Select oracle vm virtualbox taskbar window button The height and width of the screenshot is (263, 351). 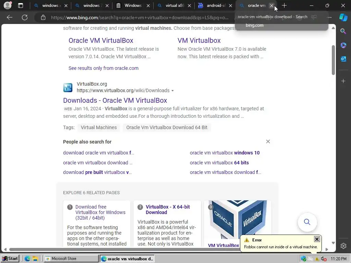(x=127, y=259)
